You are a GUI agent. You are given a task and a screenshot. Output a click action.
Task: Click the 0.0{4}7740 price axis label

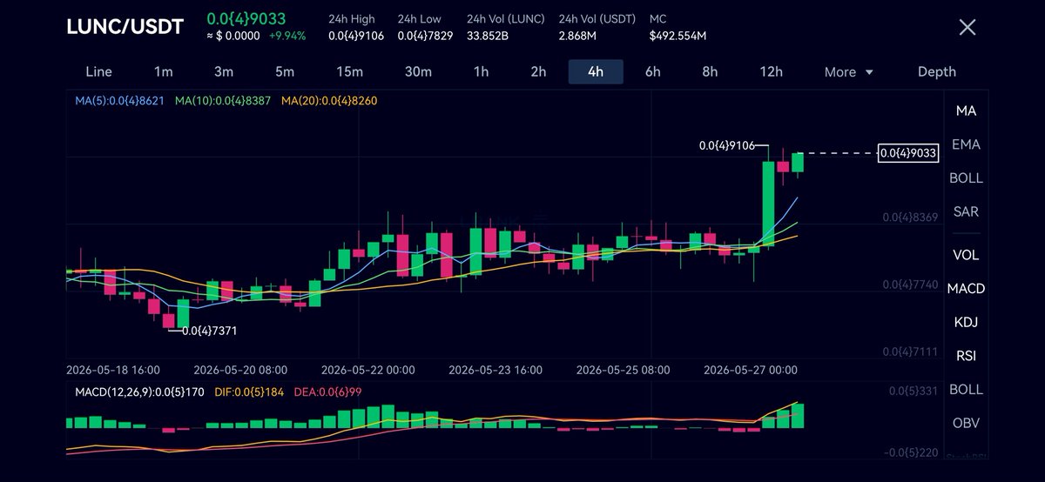(x=909, y=285)
